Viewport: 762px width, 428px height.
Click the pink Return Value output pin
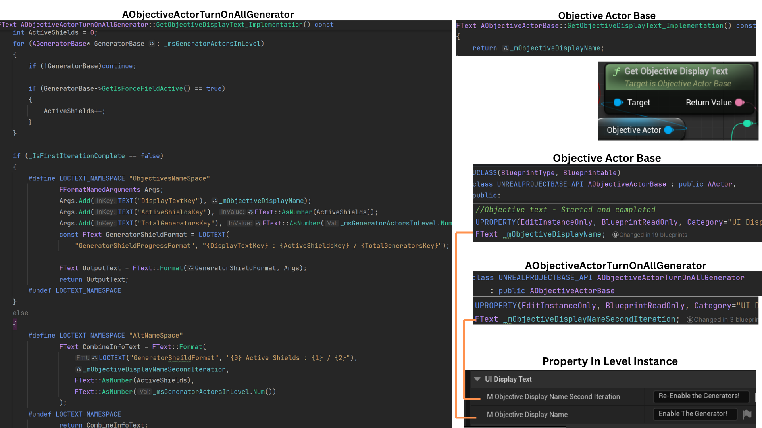(739, 103)
